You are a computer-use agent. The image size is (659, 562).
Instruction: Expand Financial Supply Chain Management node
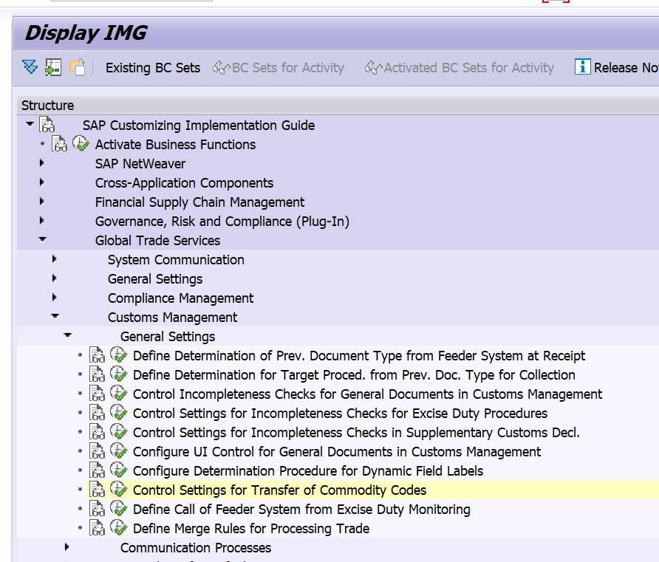point(41,201)
